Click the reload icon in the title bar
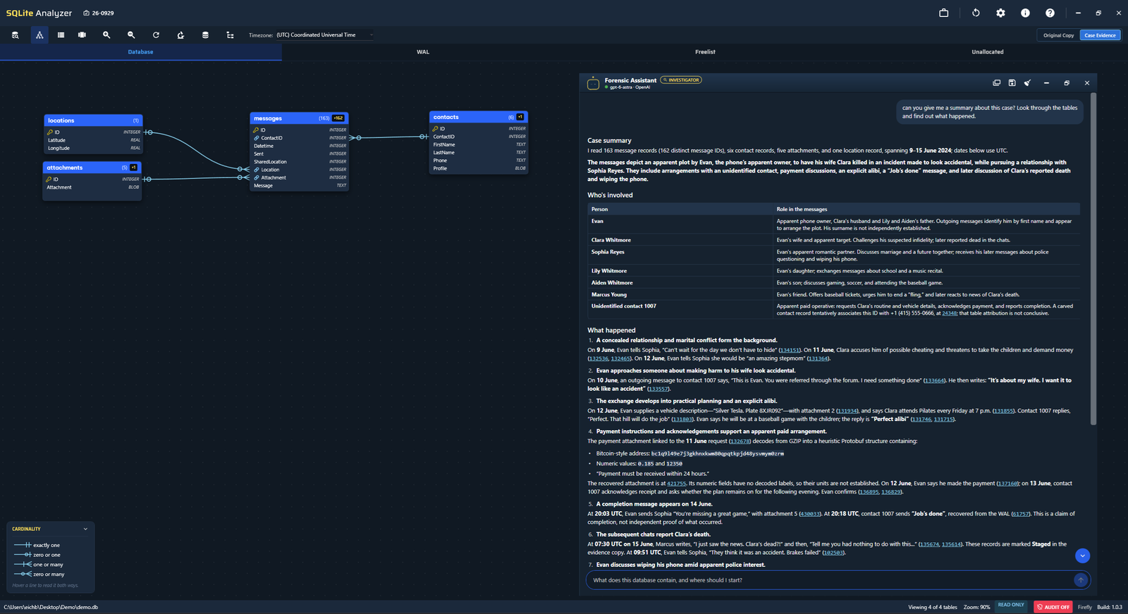 (976, 13)
